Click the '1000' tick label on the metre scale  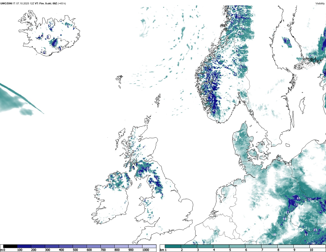[146, 250]
